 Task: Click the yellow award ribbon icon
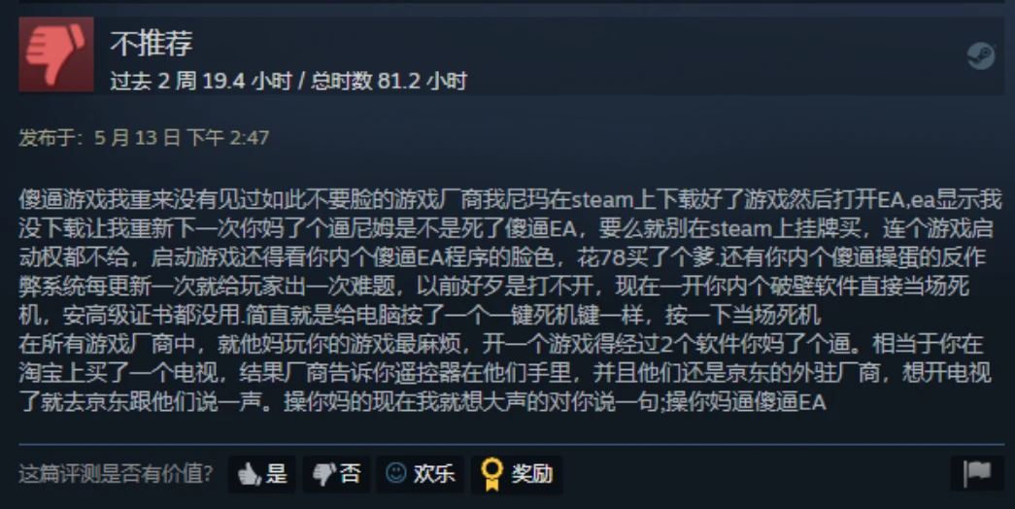pyautogui.click(x=492, y=475)
